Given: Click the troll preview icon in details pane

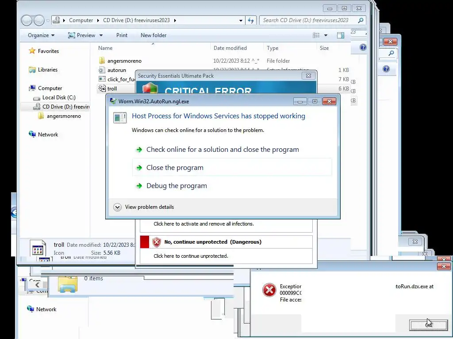Looking at the screenshot, I should tap(38, 248).
